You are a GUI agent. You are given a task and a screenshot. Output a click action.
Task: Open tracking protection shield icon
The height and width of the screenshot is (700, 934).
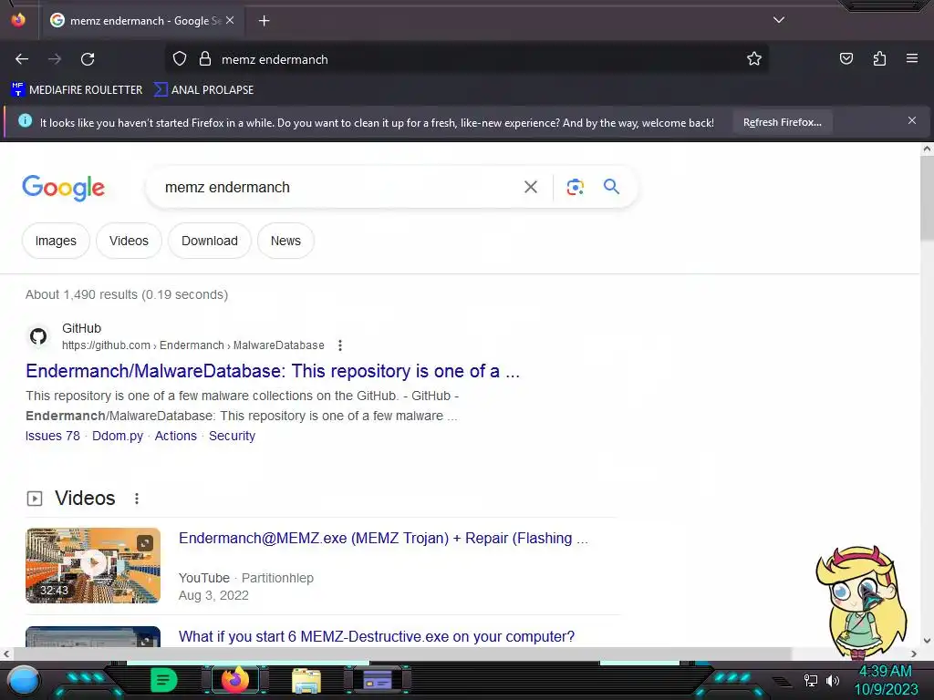[180, 59]
